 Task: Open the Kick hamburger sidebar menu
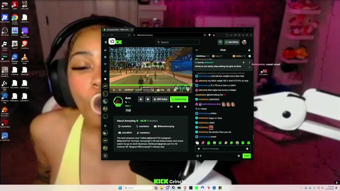point(106,42)
